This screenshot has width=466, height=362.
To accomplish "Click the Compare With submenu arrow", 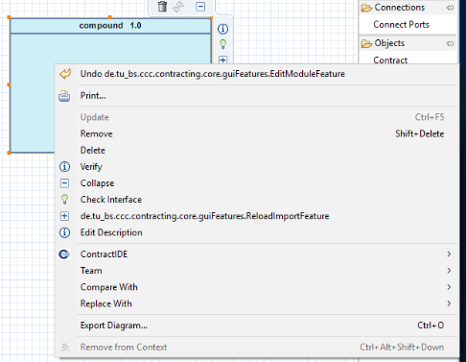I will click(449, 287).
